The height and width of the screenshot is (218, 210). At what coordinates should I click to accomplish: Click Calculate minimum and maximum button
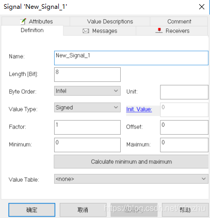(131, 162)
